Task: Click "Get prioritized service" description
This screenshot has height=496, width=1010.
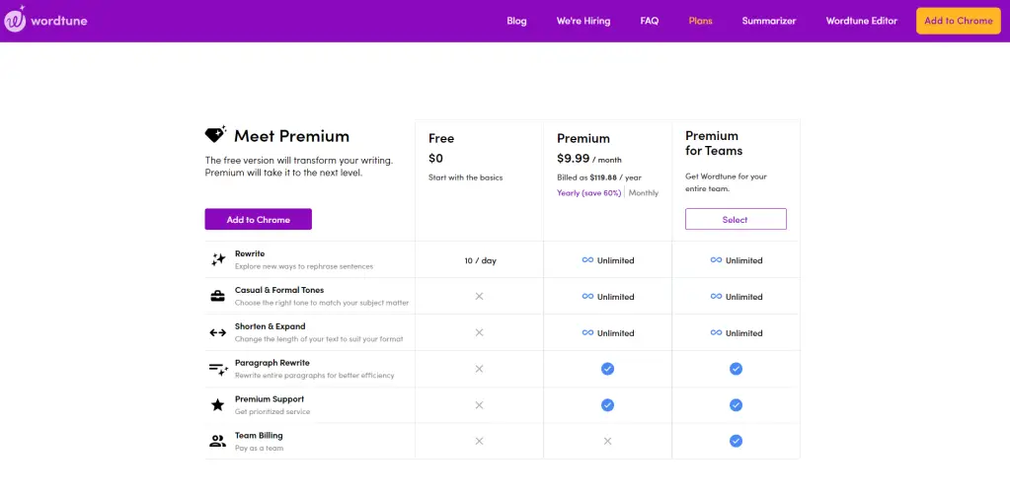Action: [272, 412]
